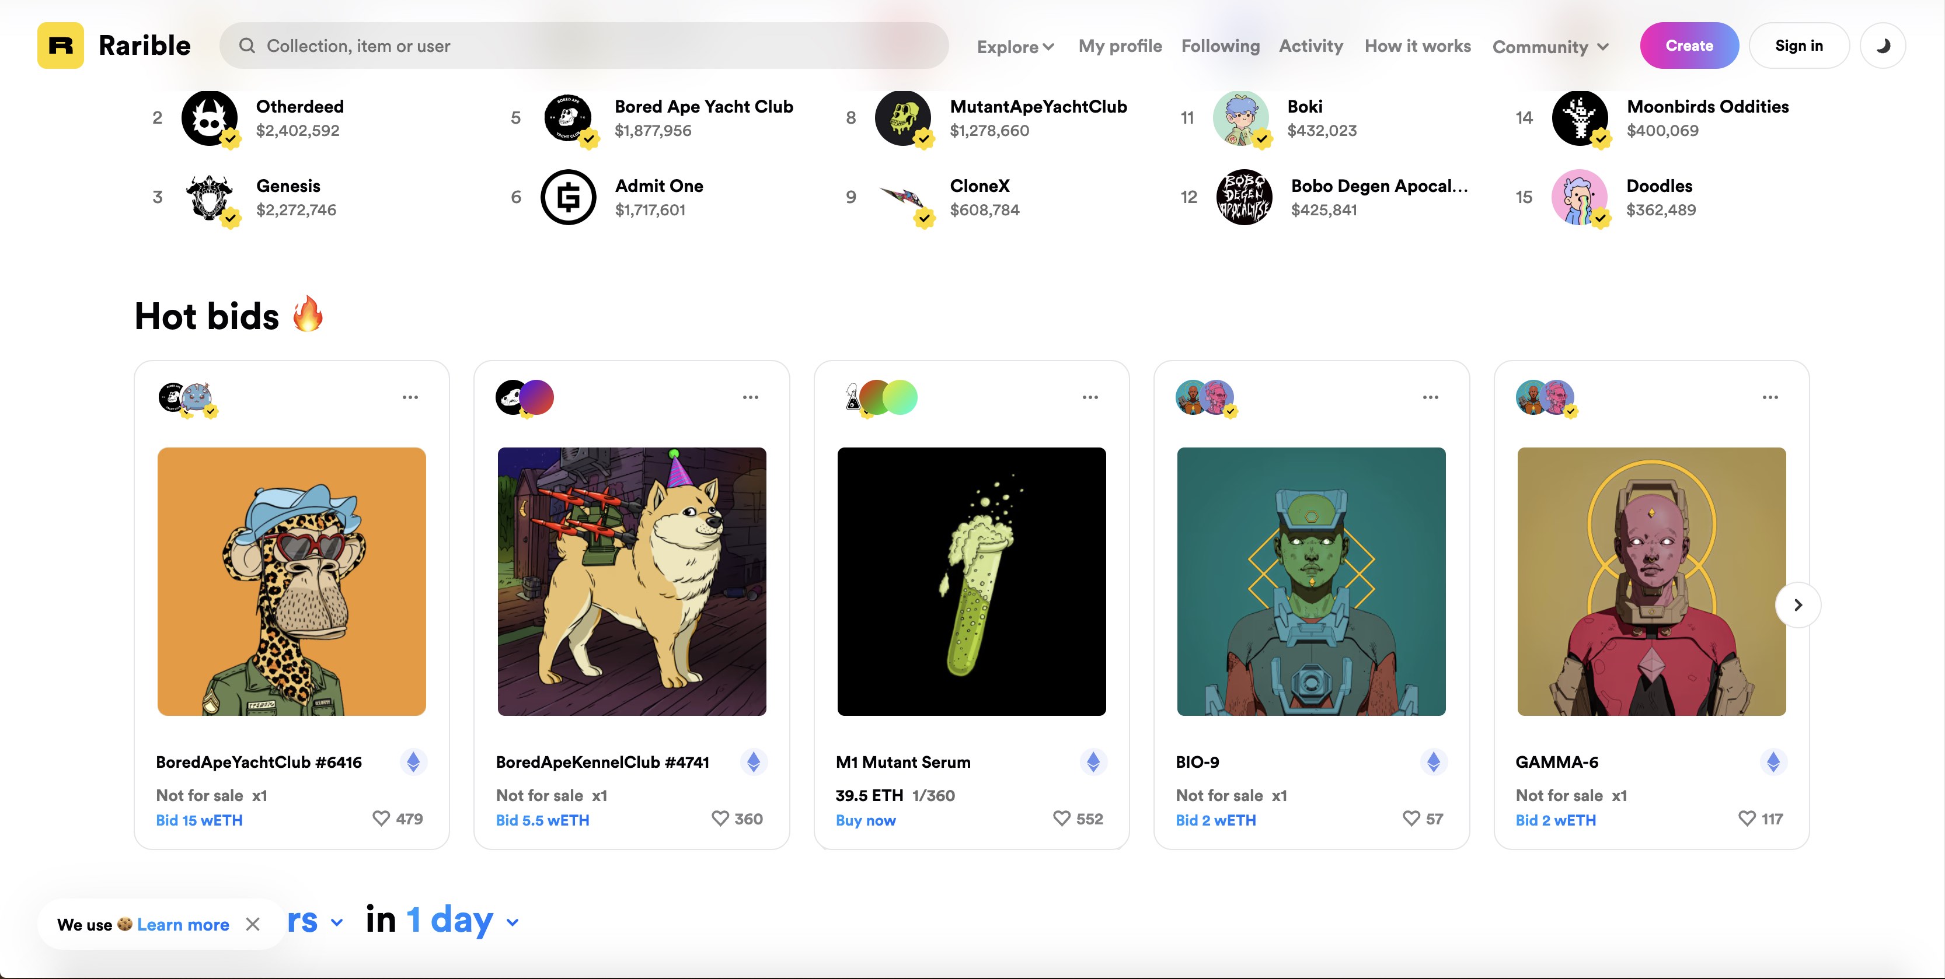Open more options on GAMMA-6 card
This screenshot has height=979, width=1945.
pyautogui.click(x=1770, y=397)
